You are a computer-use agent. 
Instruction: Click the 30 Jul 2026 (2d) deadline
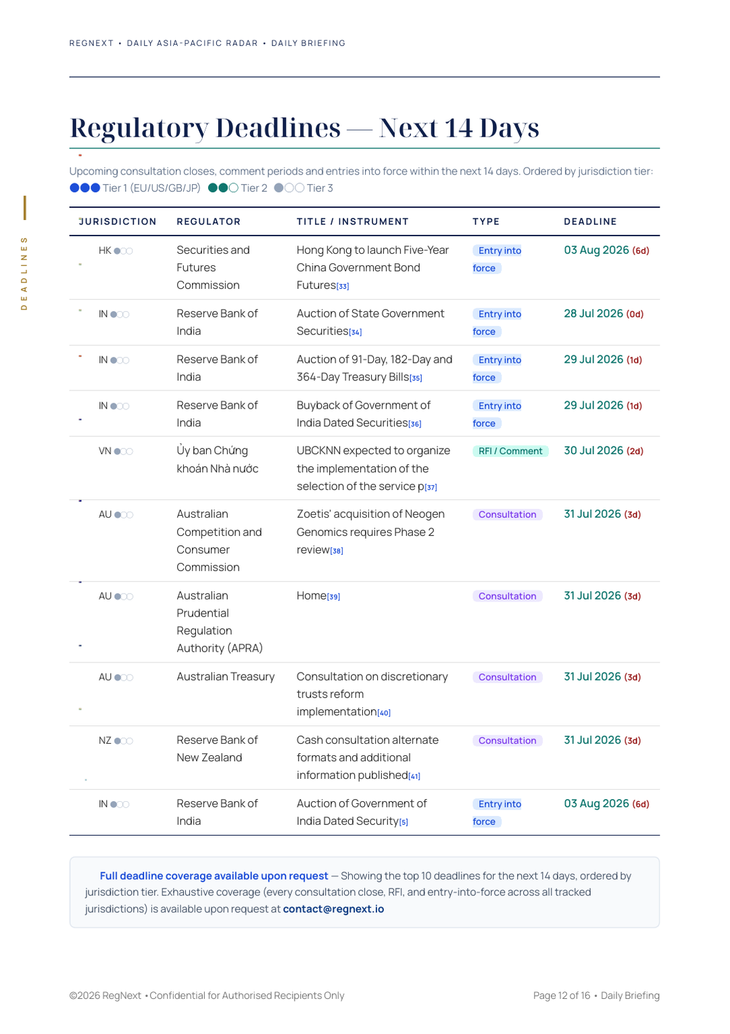[604, 451]
